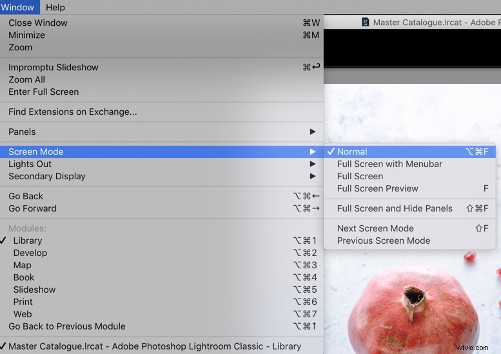Switch to the Library module
501x354 pixels.
pyautogui.click(x=162, y=241)
